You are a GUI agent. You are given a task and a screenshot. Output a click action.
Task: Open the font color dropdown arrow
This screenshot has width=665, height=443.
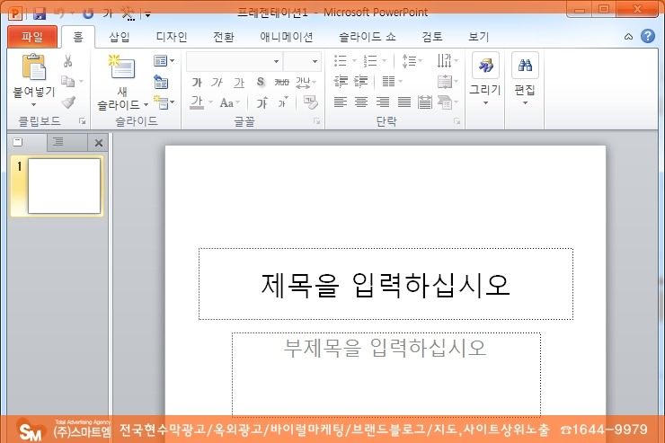pos(208,103)
